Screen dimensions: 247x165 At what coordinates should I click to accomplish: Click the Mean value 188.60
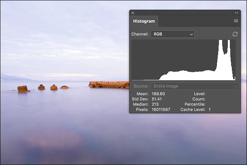coord(158,94)
